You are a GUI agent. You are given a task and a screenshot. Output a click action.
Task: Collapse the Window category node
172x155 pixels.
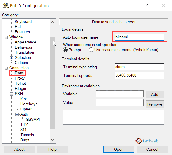[x=6, y=37]
